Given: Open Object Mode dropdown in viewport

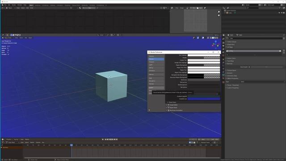Looking at the screenshot, I should pyautogui.click(x=8, y=38).
